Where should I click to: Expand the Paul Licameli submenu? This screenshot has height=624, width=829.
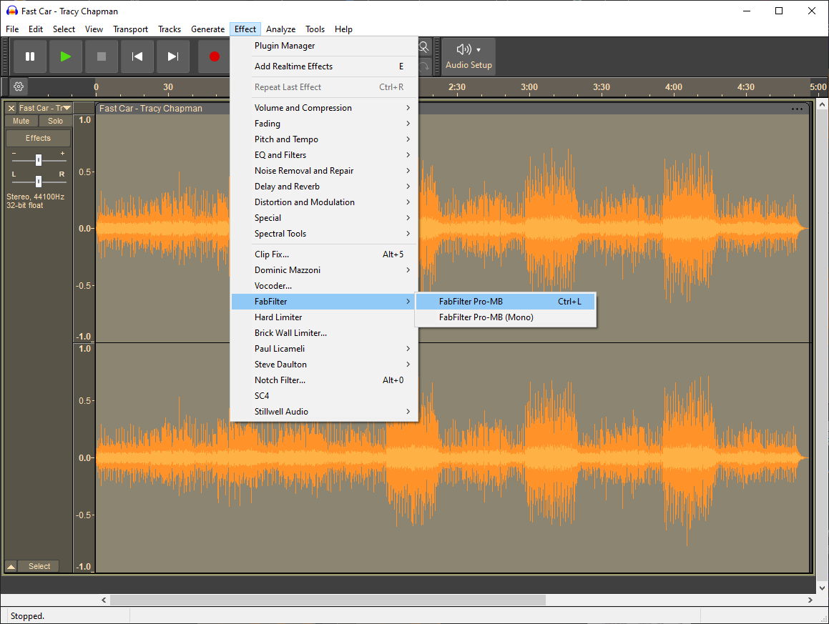click(x=325, y=349)
